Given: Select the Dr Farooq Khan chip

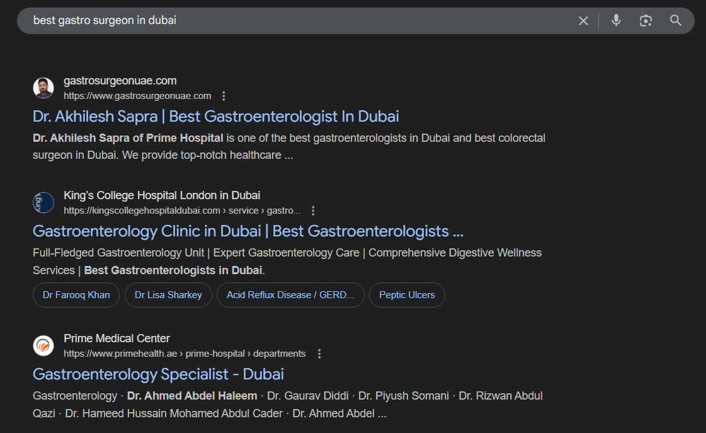Looking at the screenshot, I should pyautogui.click(x=76, y=294).
